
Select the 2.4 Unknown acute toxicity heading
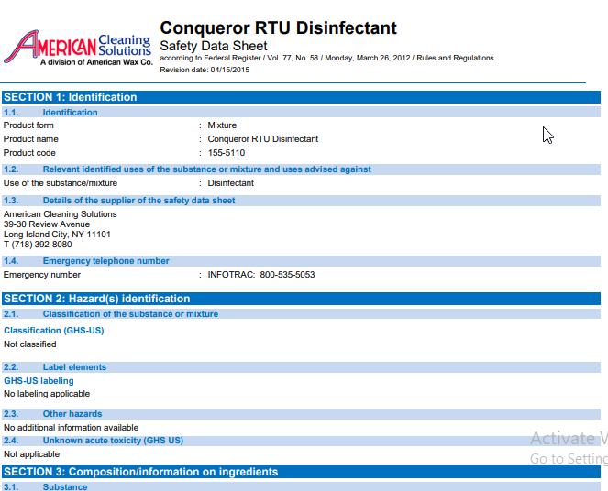113,441
